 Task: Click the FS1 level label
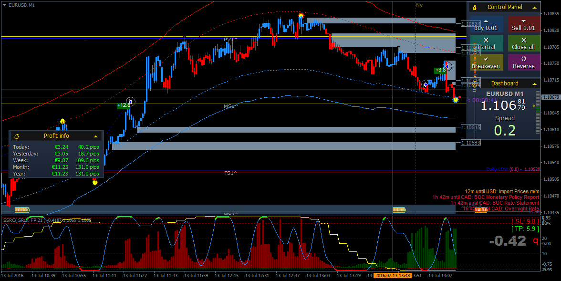pos(231,173)
